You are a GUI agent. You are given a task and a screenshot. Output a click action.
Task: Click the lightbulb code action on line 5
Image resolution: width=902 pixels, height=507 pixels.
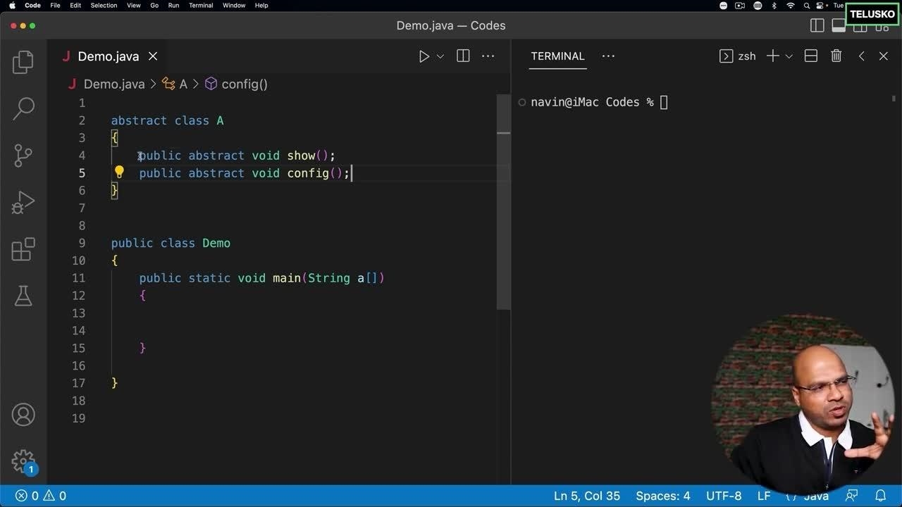coord(119,173)
